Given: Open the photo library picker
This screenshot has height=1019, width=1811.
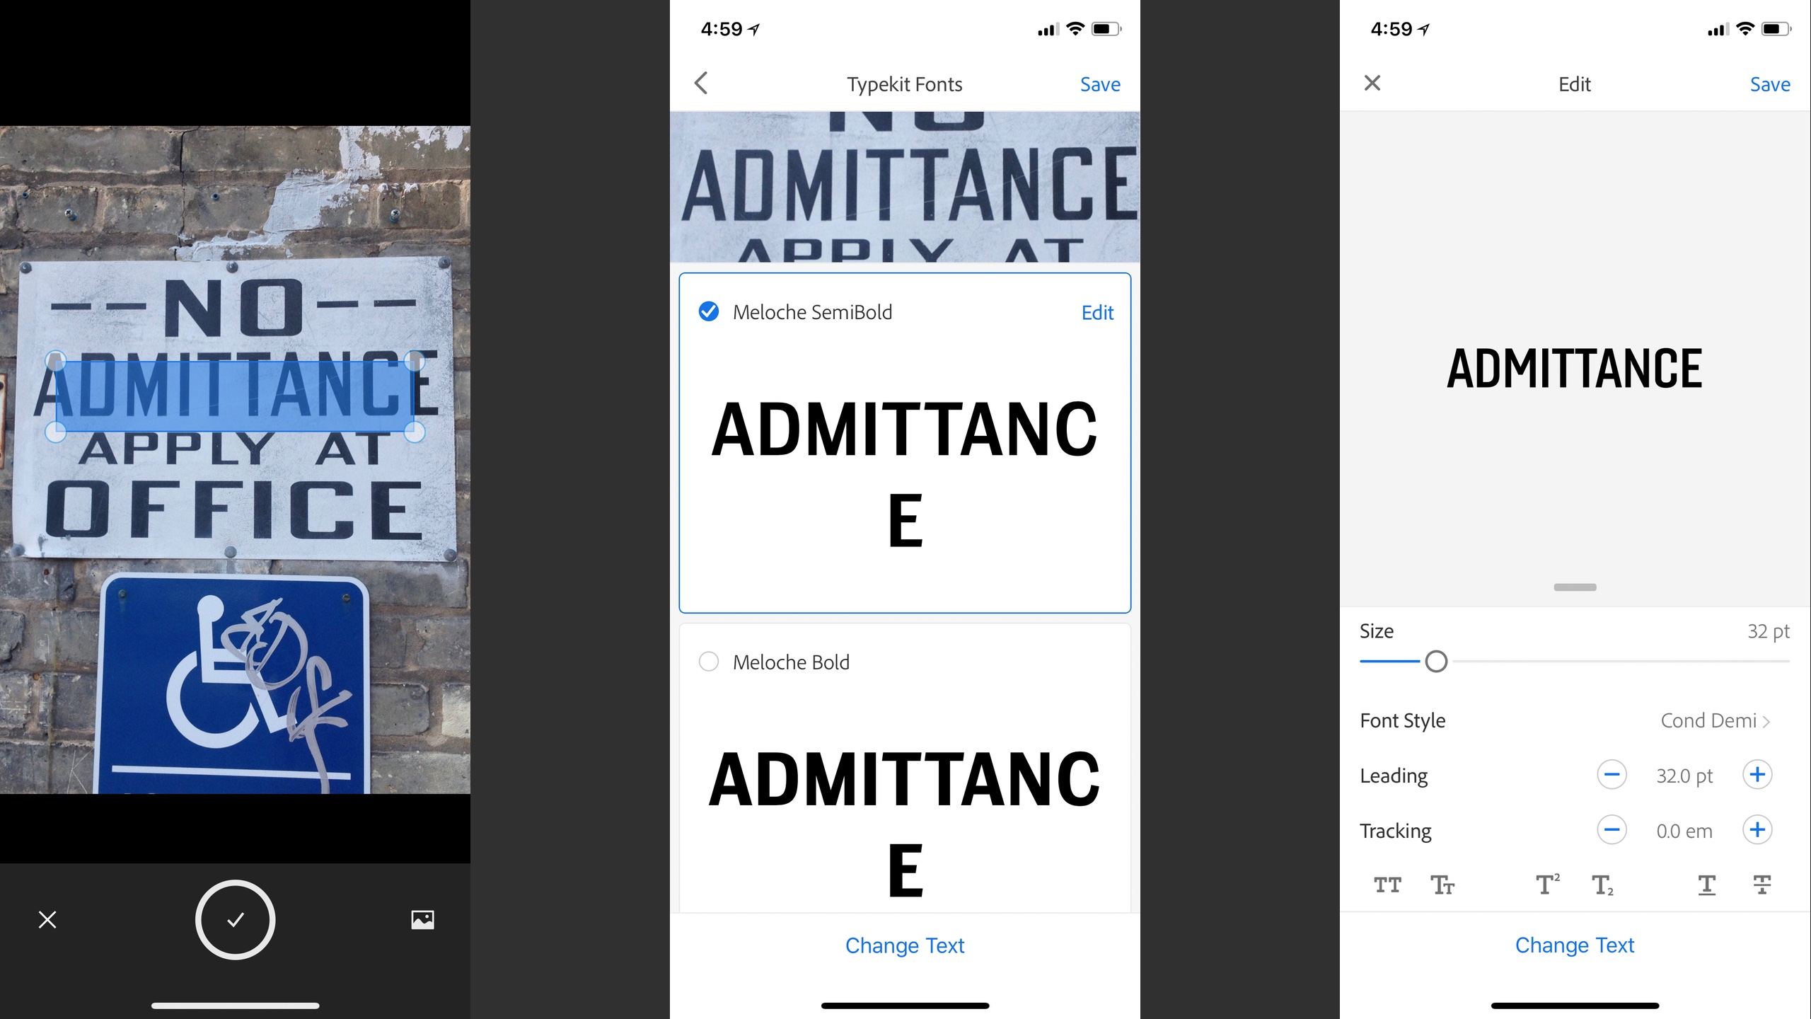Looking at the screenshot, I should (422, 920).
